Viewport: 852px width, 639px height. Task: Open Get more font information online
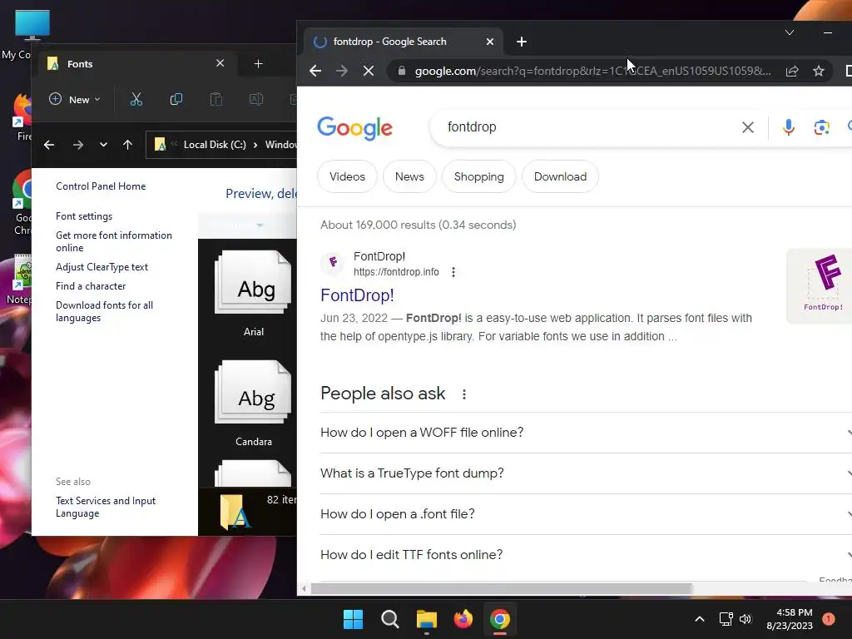click(113, 241)
